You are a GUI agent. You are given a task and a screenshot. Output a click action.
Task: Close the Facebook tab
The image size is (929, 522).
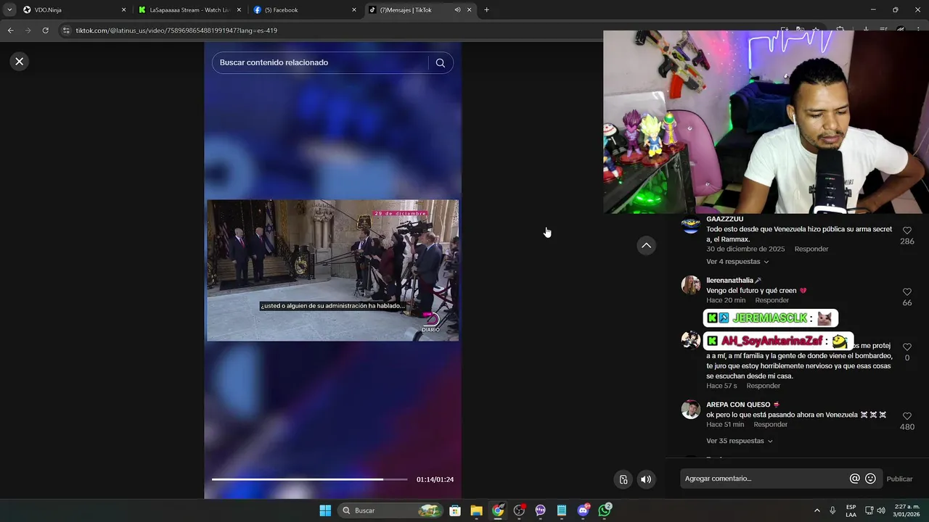(x=354, y=10)
